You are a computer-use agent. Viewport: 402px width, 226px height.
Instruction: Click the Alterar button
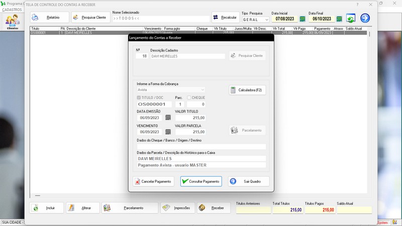(x=82, y=208)
